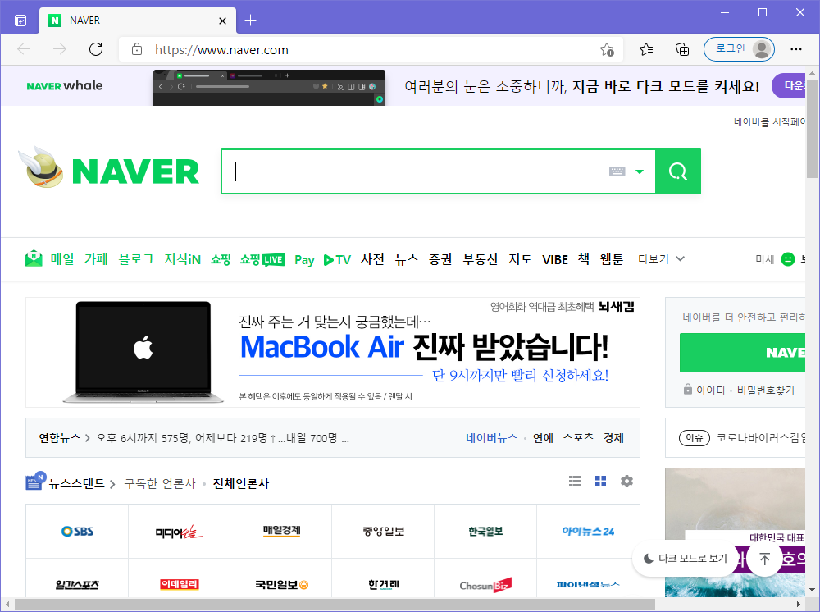Screen dimensions: 820x612
Task: Open the browser settings ellipsis menu
Action: 796,49
